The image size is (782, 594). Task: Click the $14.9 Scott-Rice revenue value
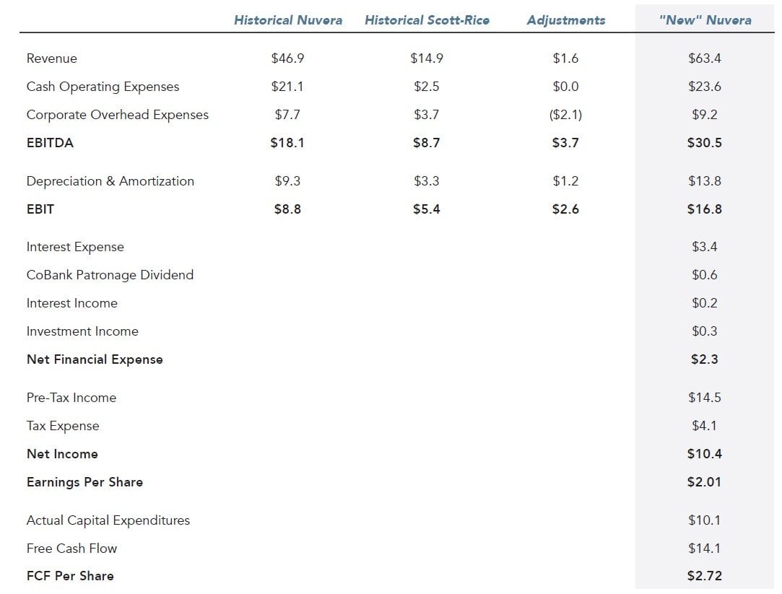point(427,58)
